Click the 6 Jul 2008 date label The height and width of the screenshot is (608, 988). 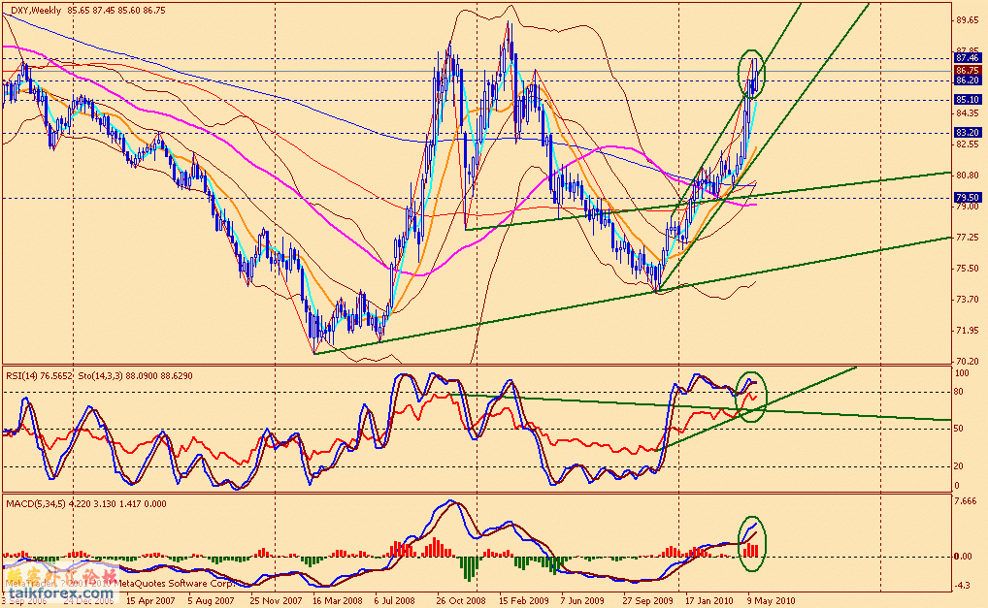point(394,600)
